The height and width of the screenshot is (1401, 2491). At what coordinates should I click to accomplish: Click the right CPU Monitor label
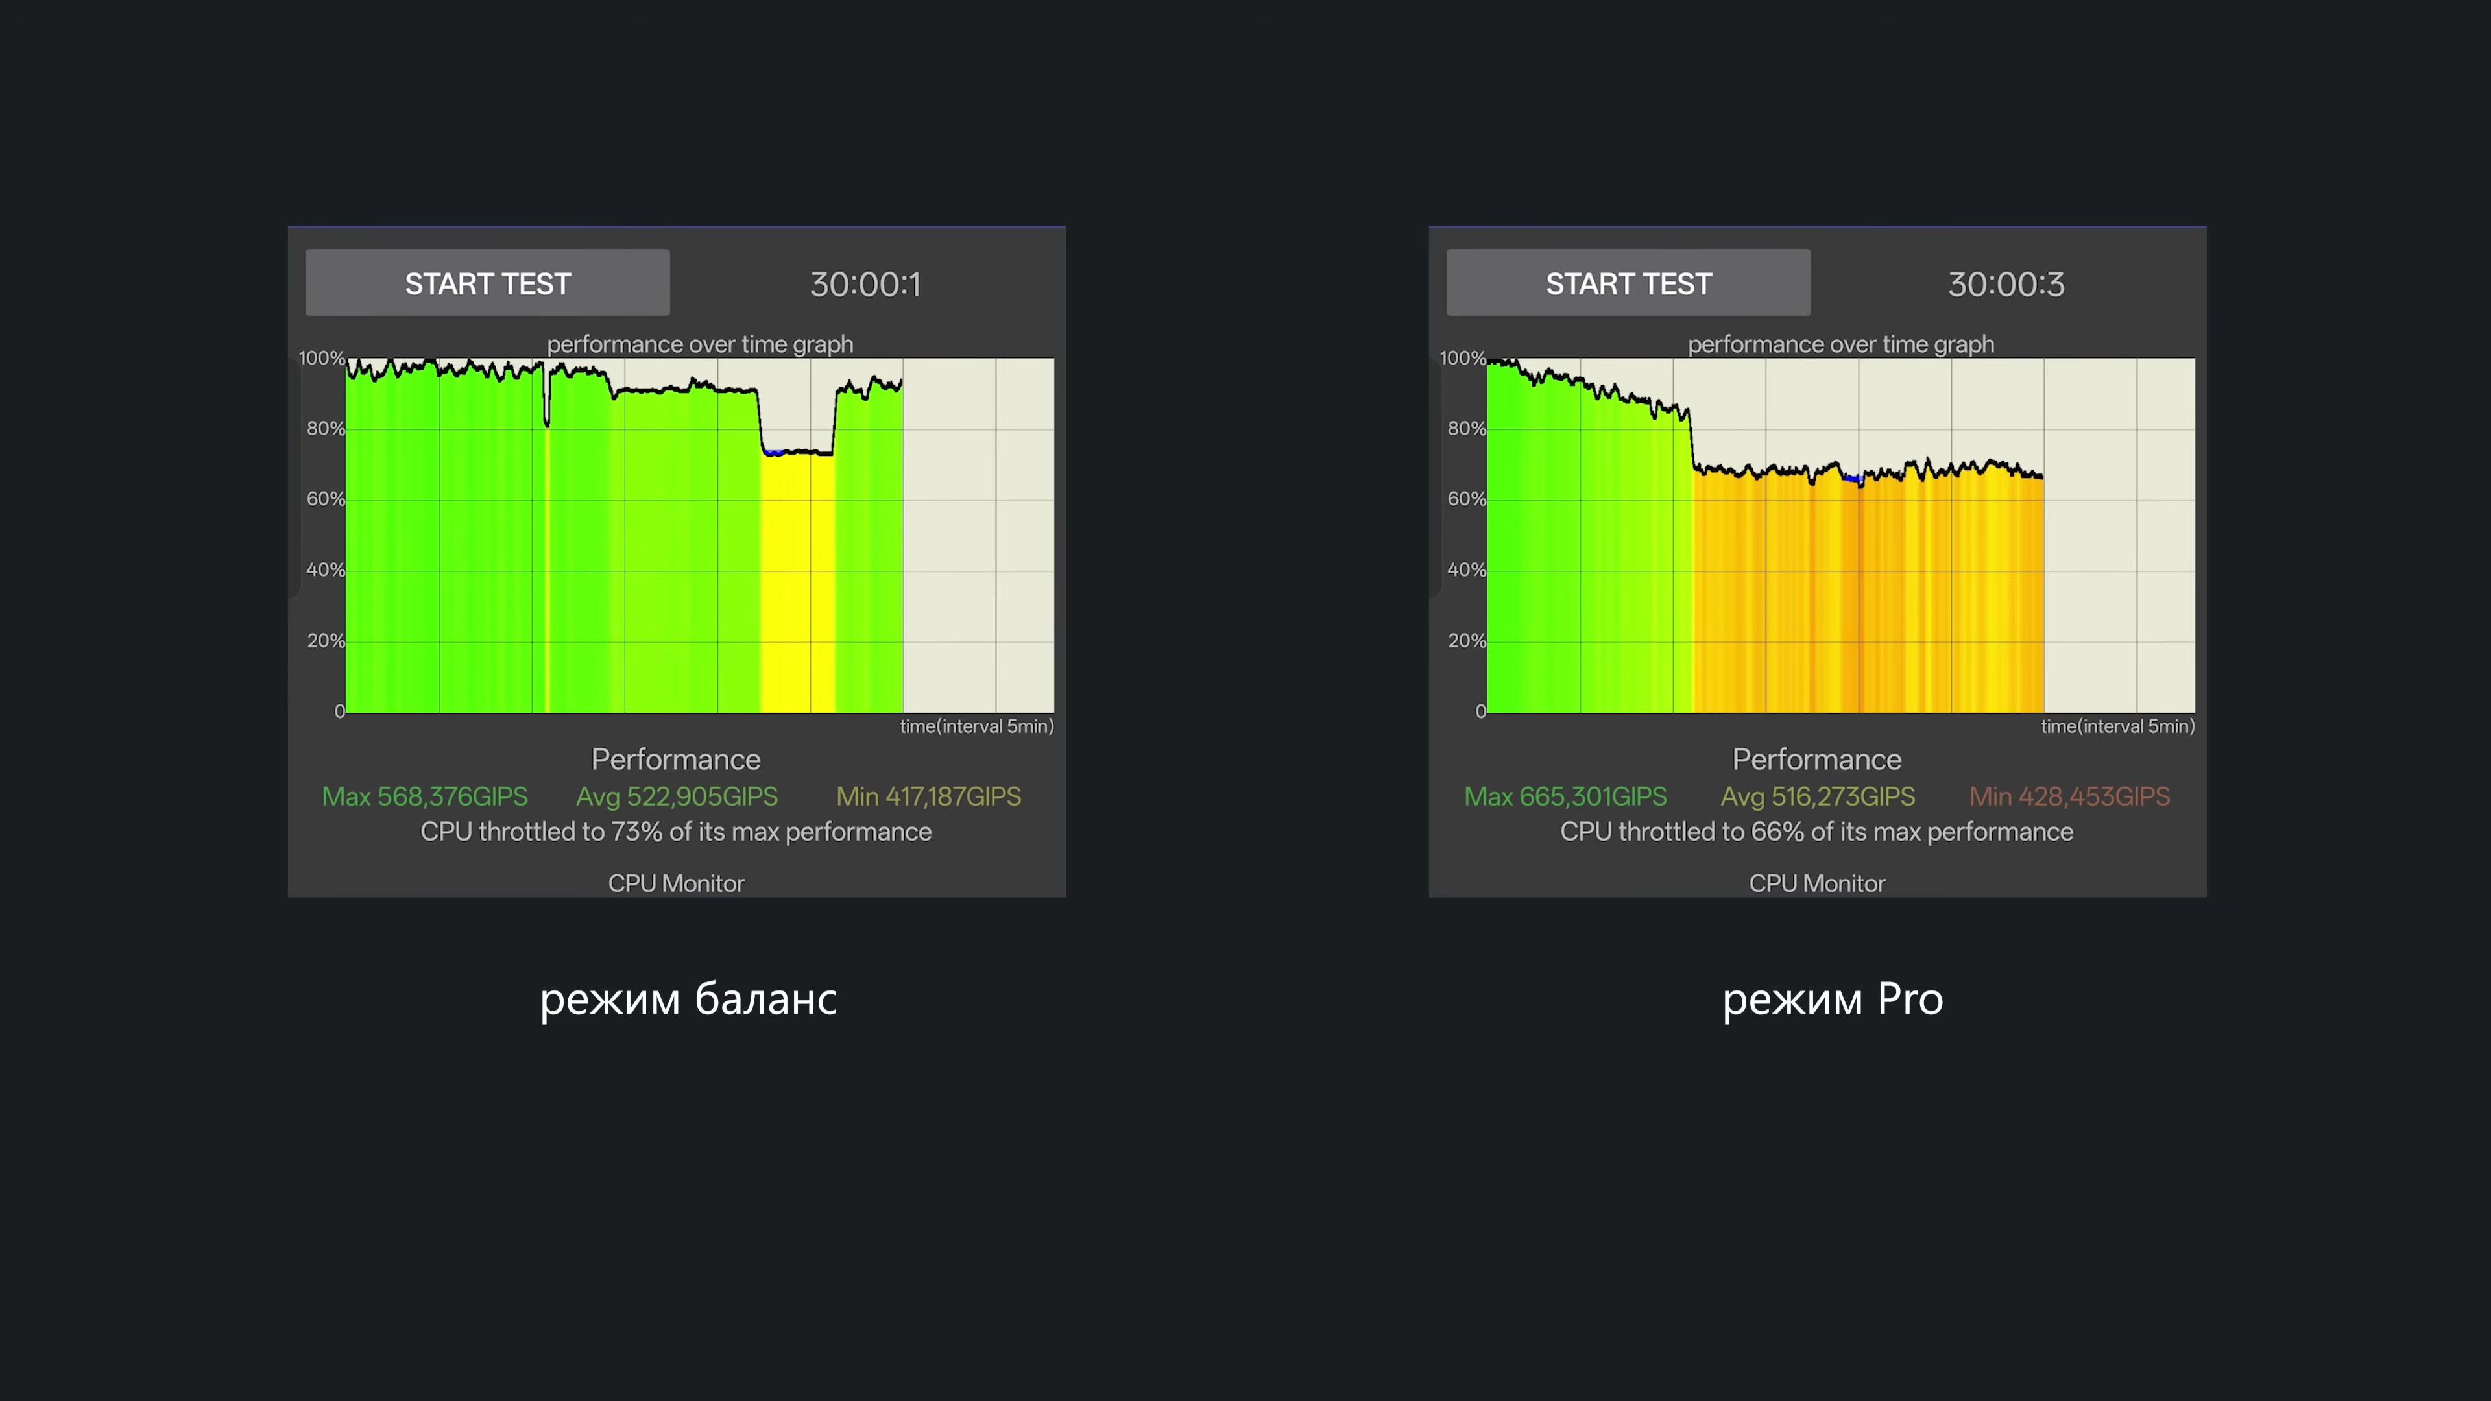pos(1817,883)
